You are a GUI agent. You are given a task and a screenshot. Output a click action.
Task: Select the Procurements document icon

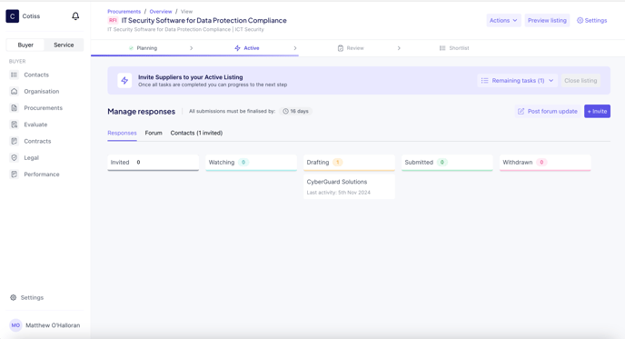point(14,108)
